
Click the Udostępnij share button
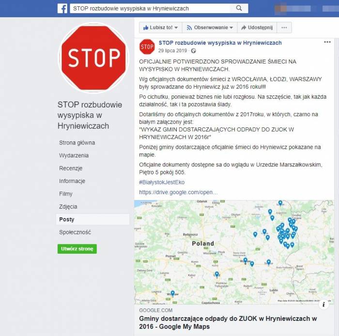(257, 28)
